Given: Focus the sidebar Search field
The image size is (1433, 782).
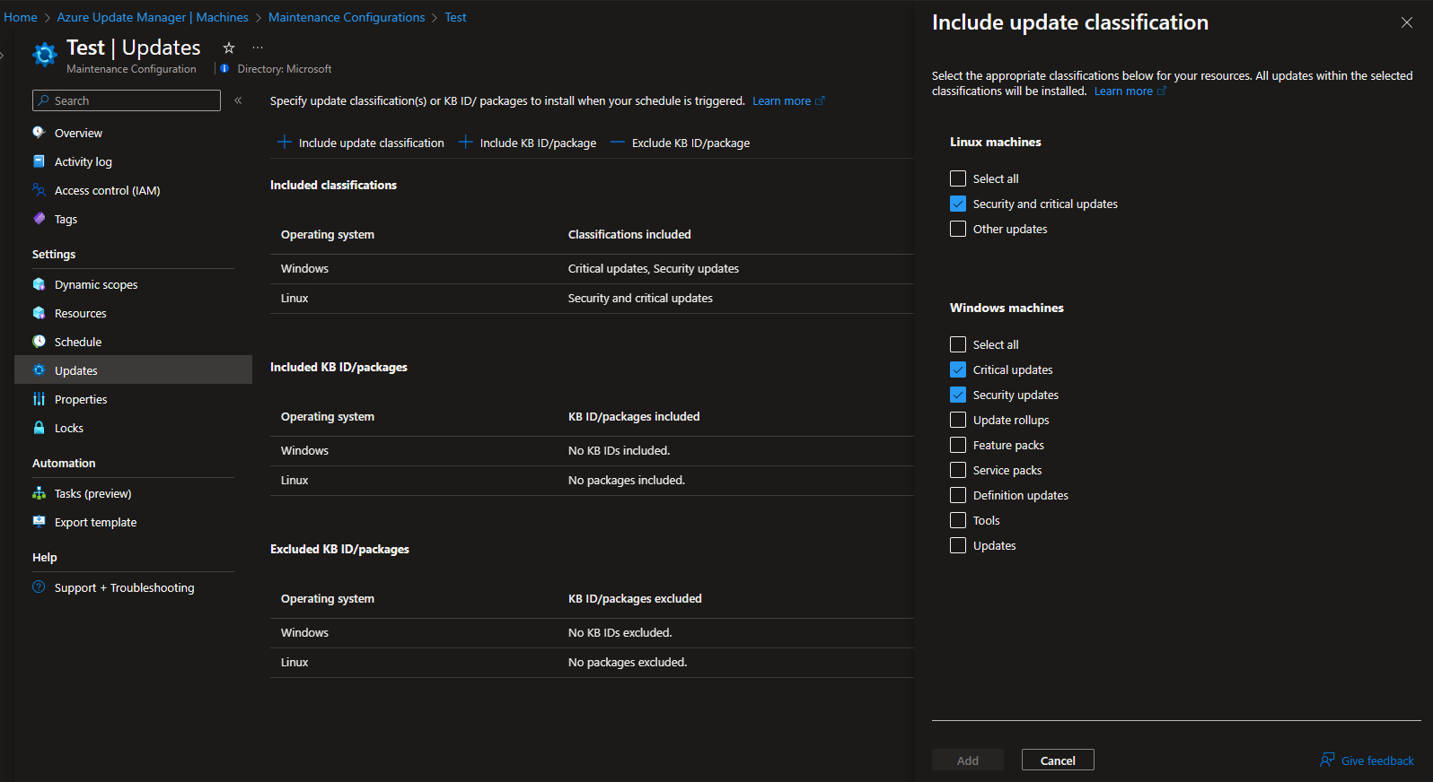Looking at the screenshot, I should click(x=127, y=100).
